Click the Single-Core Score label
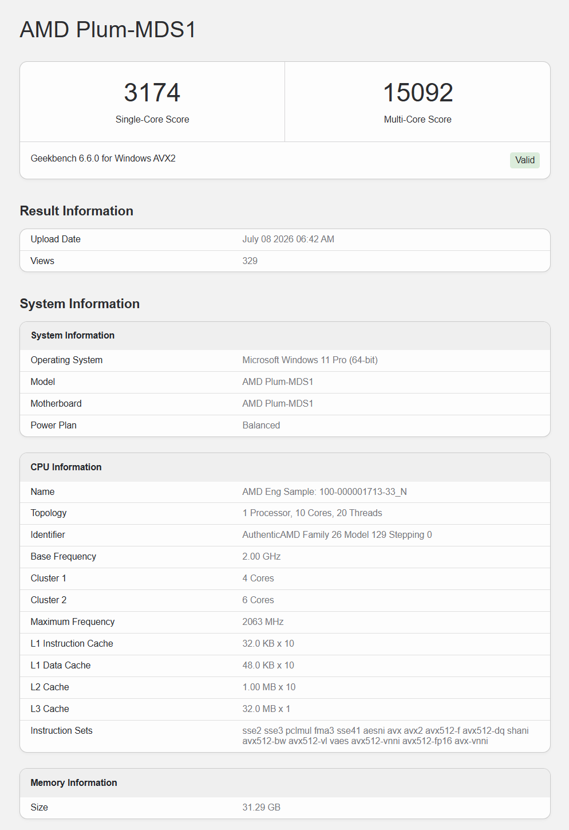Viewport: 569px width, 830px height. 152,119
